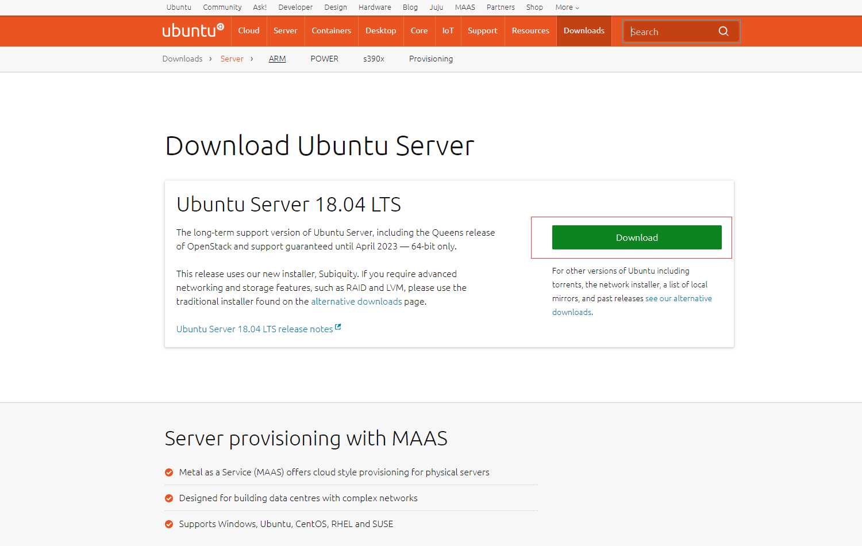This screenshot has height=546, width=862.
Task: Switch to the ARM sub-navigation tab
Action: 277,59
